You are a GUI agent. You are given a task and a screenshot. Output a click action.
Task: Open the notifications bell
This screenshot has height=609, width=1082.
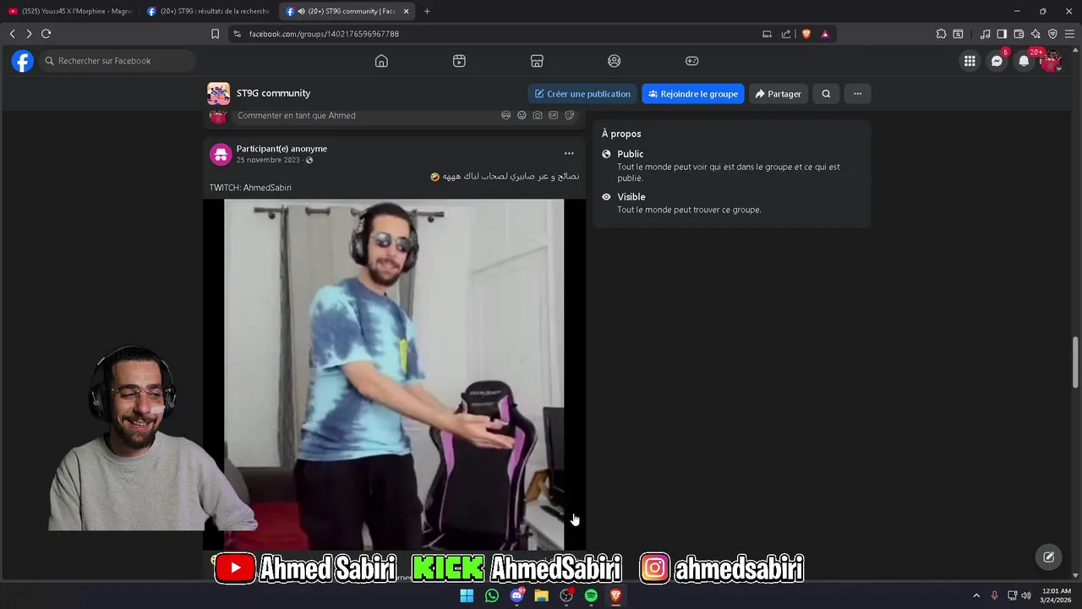(1024, 61)
